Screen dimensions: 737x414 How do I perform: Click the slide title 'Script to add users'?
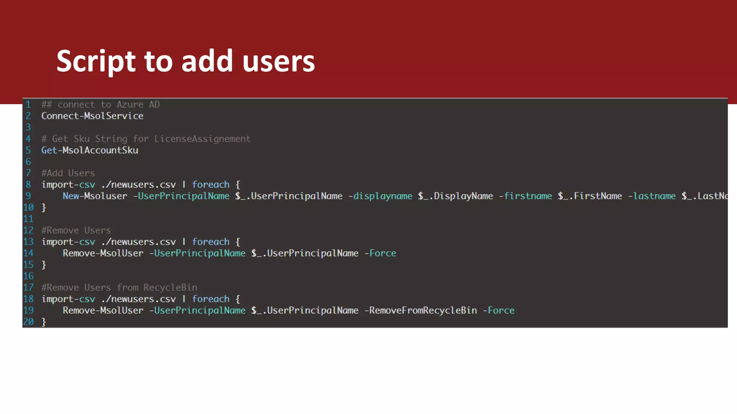[x=186, y=61]
